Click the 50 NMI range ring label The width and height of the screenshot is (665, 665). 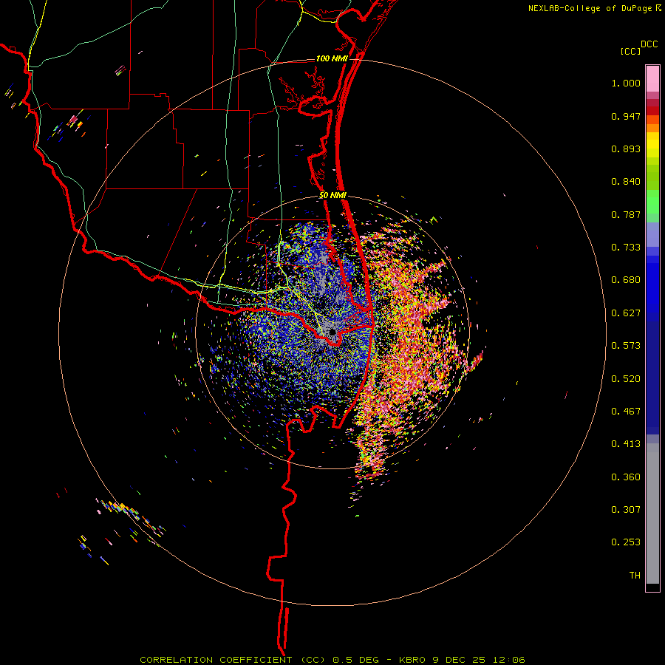(333, 196)
